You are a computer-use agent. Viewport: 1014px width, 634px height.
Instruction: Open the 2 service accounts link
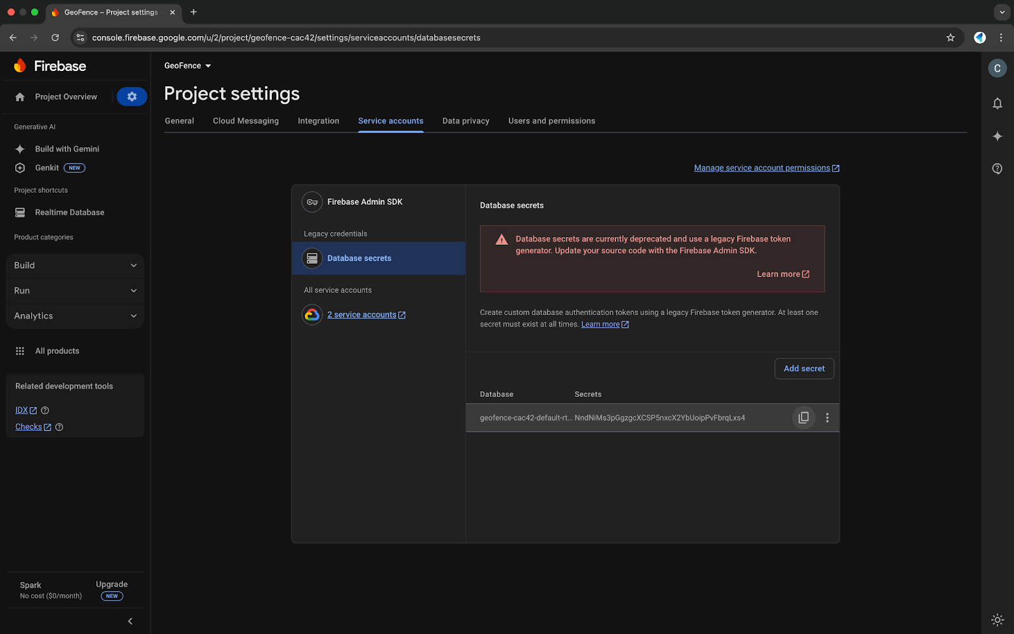[x=362, y=315]
